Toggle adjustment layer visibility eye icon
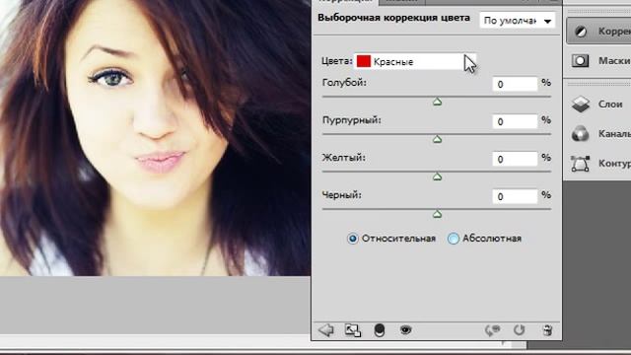631x355 pixels. [x=405, y=330]
